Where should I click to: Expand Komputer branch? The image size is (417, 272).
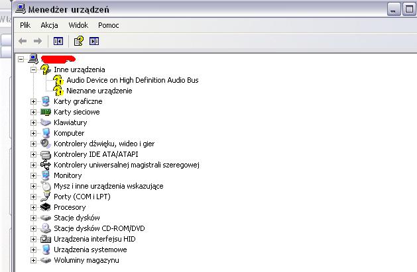[x=33, y=133]
